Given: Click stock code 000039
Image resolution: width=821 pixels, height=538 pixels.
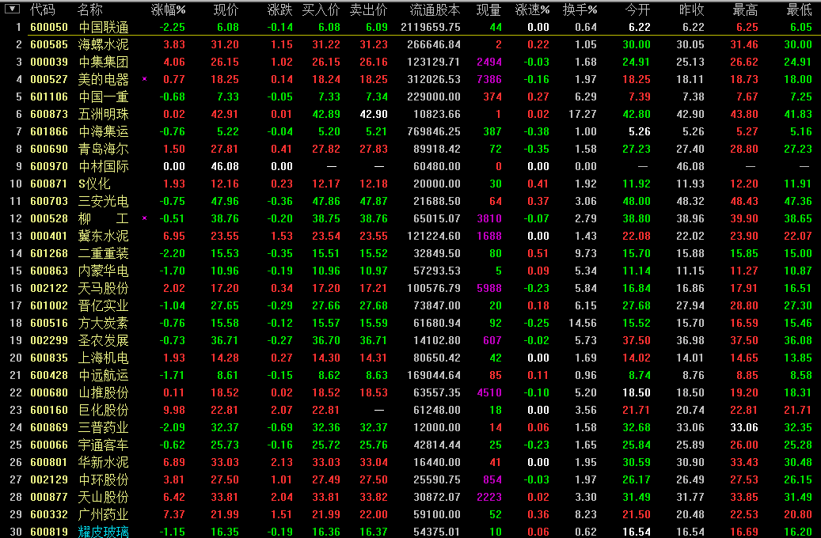Looking at the screenshot, I should point(49,62).
